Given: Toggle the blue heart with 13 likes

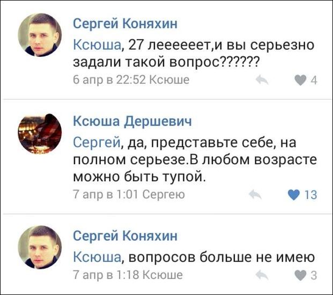Looking at the screenshot, I should (x=294, y=195).
